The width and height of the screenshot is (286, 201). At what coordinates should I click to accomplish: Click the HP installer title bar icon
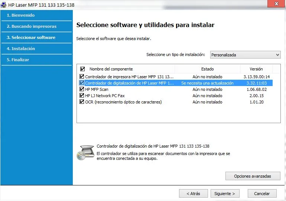coord(3,5)
